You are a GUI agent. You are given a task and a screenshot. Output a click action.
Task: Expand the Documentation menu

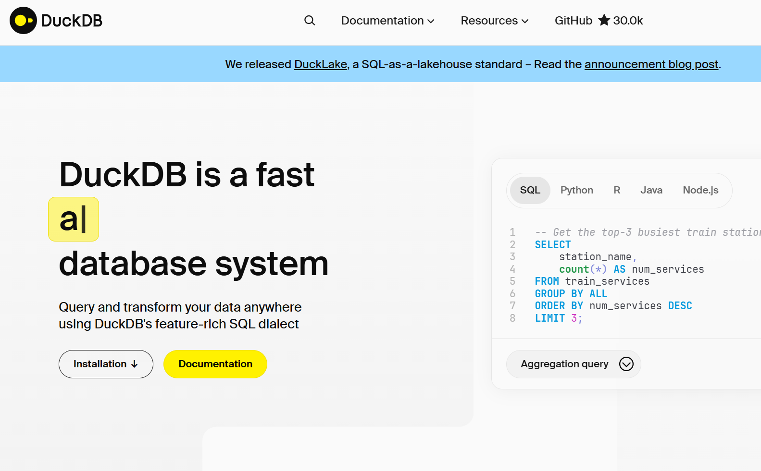coord(387,21)
